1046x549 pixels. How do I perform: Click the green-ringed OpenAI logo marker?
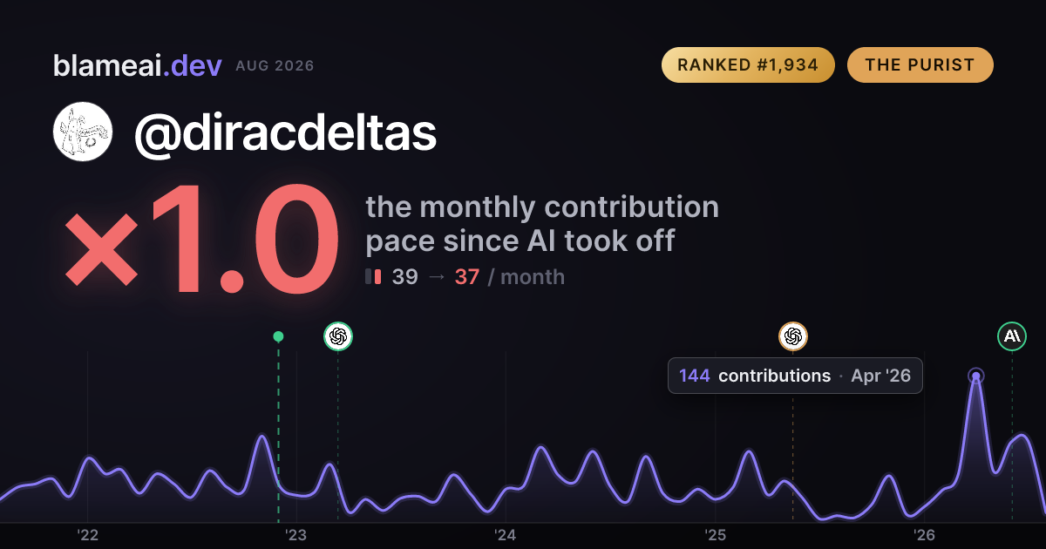point(338,335)
